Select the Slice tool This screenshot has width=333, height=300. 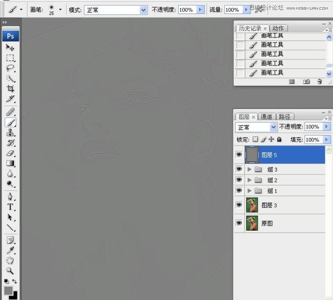coord(10,99)
